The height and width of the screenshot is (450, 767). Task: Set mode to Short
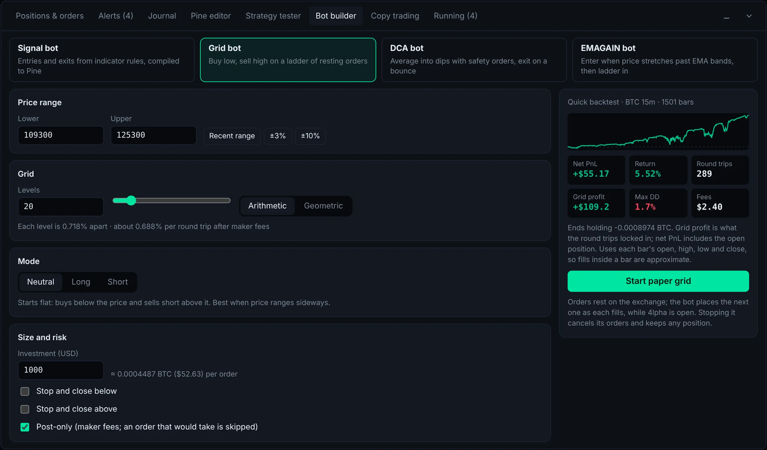coord(118,282)
